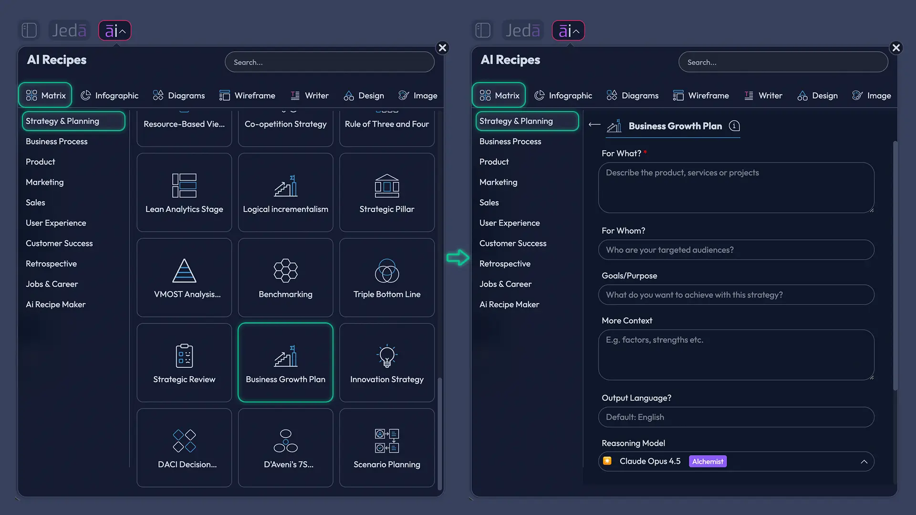
Task: Open the VMOST Analysis recipe card
Action: pyautogui.click(x=184, y=278)
